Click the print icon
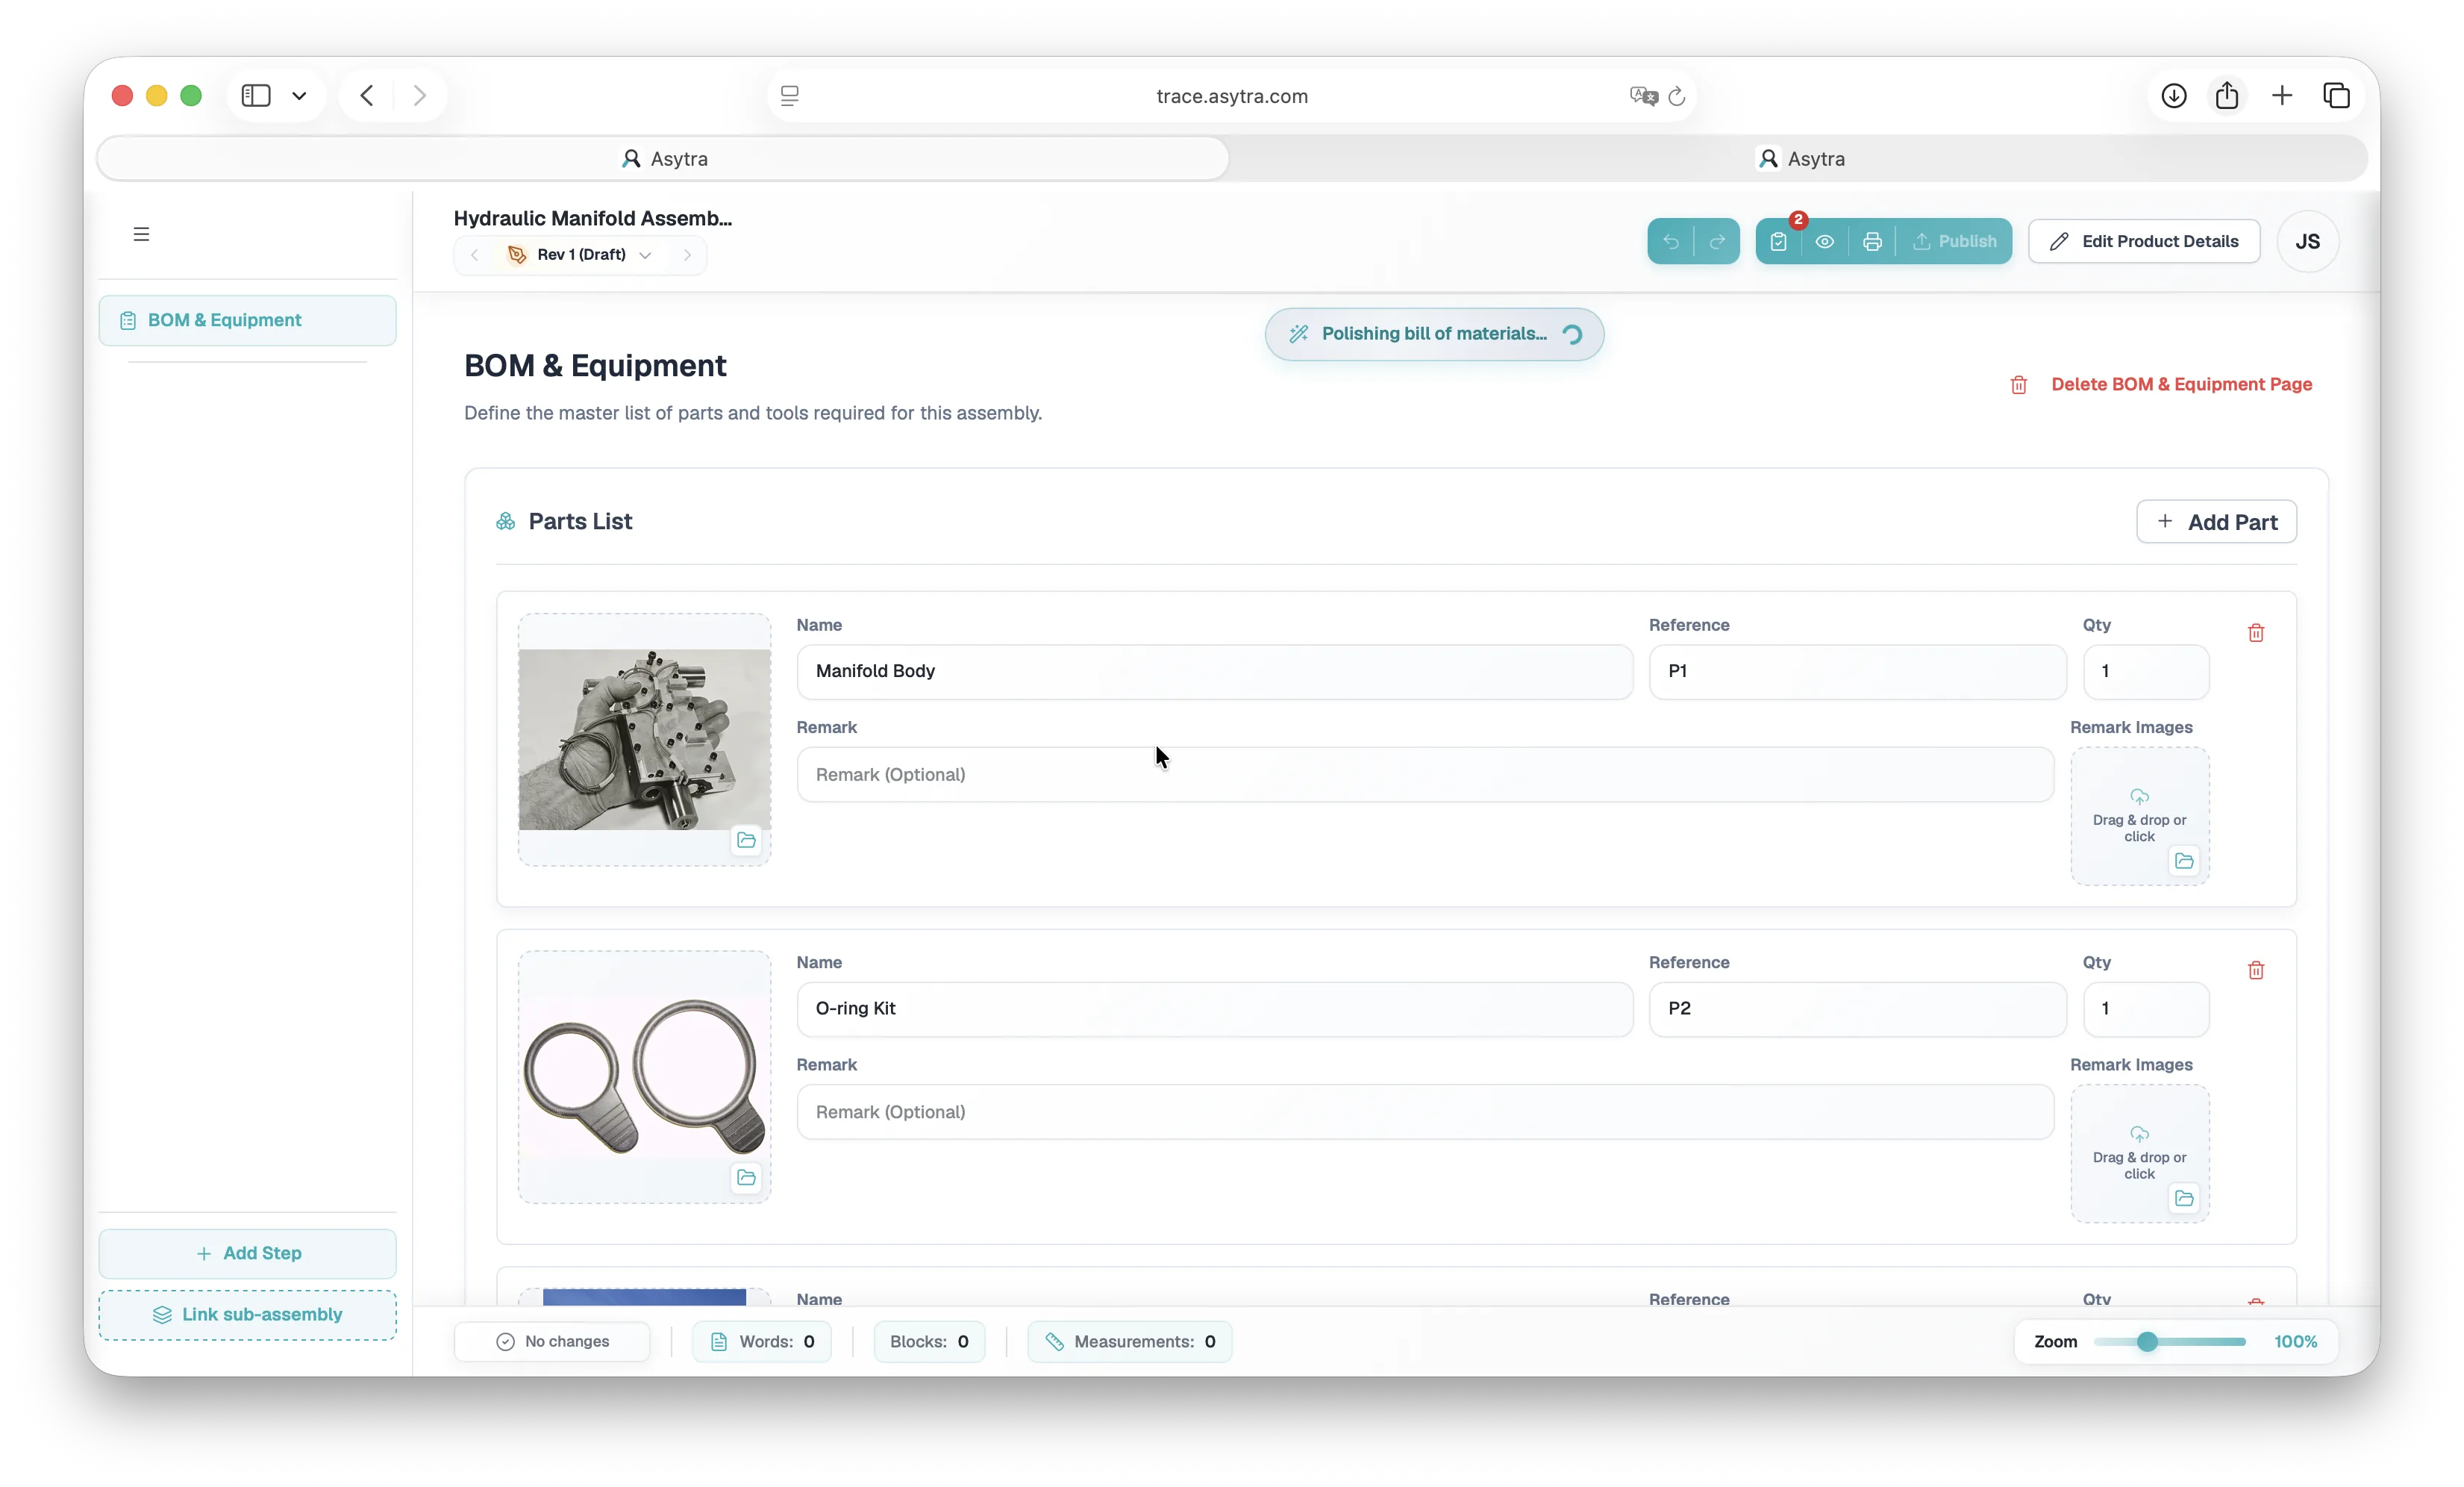Screen dimensions: 2464x1487 coord(1872,241)
